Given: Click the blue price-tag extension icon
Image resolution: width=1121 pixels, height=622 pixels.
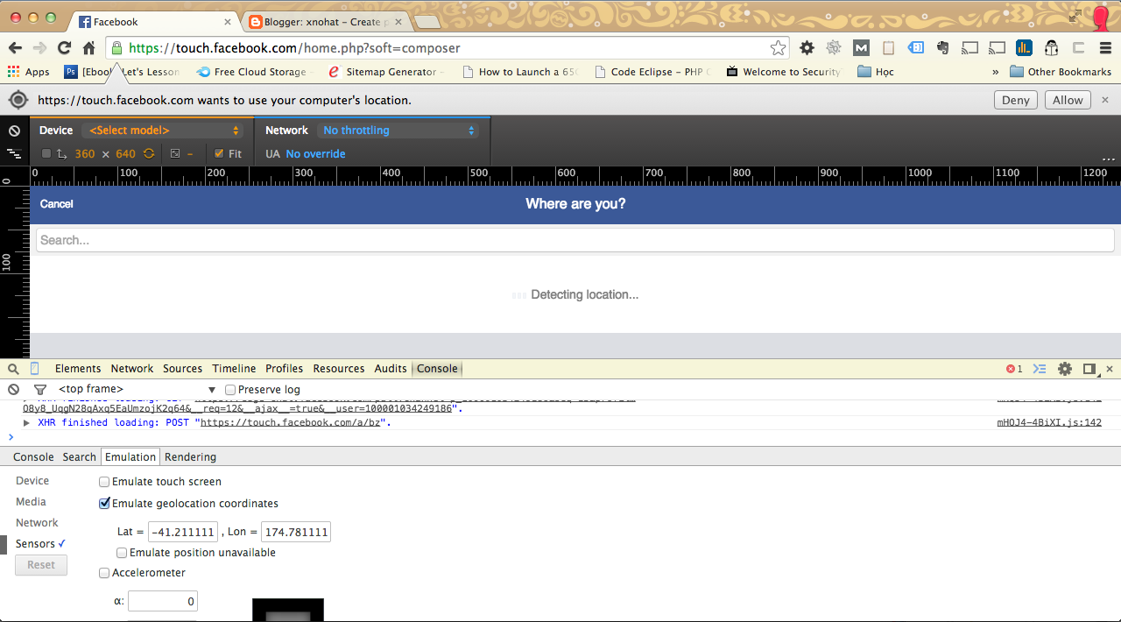Looking at the screenshot, I should coord(916,48).
